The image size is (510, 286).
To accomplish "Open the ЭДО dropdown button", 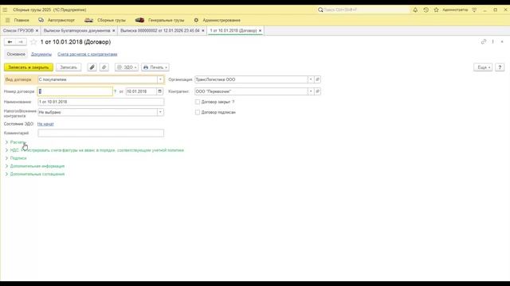I will [127, 67].
